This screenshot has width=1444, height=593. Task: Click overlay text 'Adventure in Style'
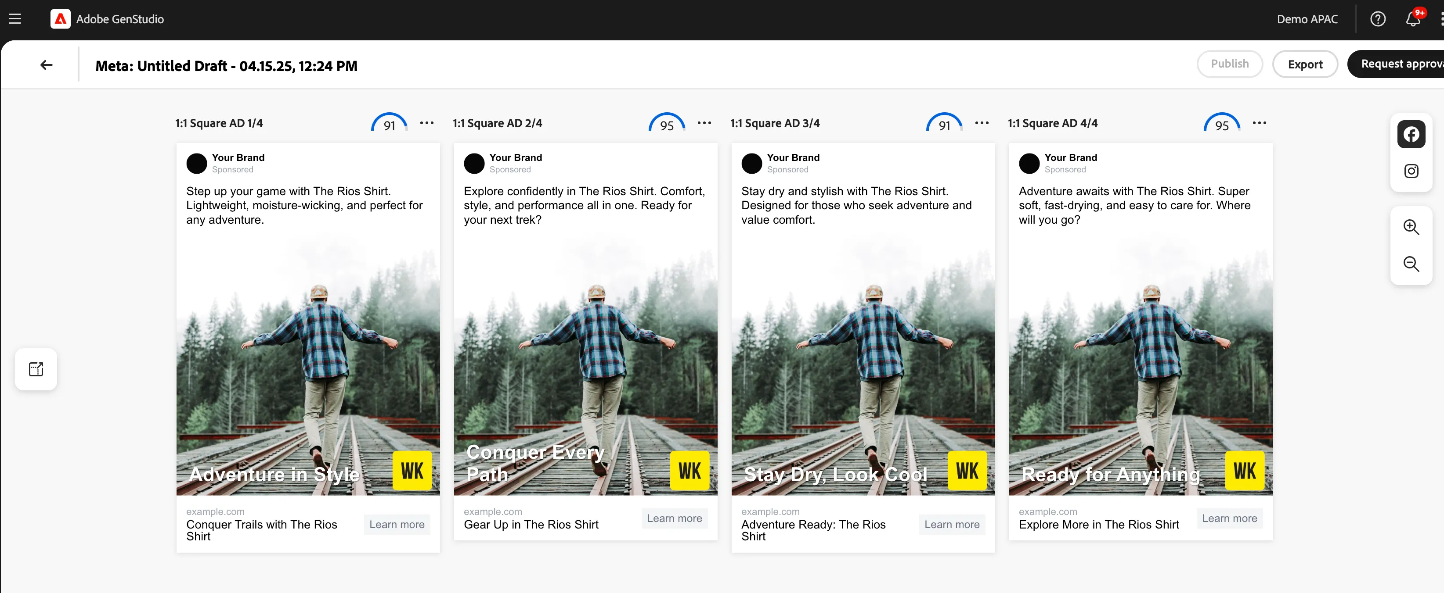[x=274, y=474]
